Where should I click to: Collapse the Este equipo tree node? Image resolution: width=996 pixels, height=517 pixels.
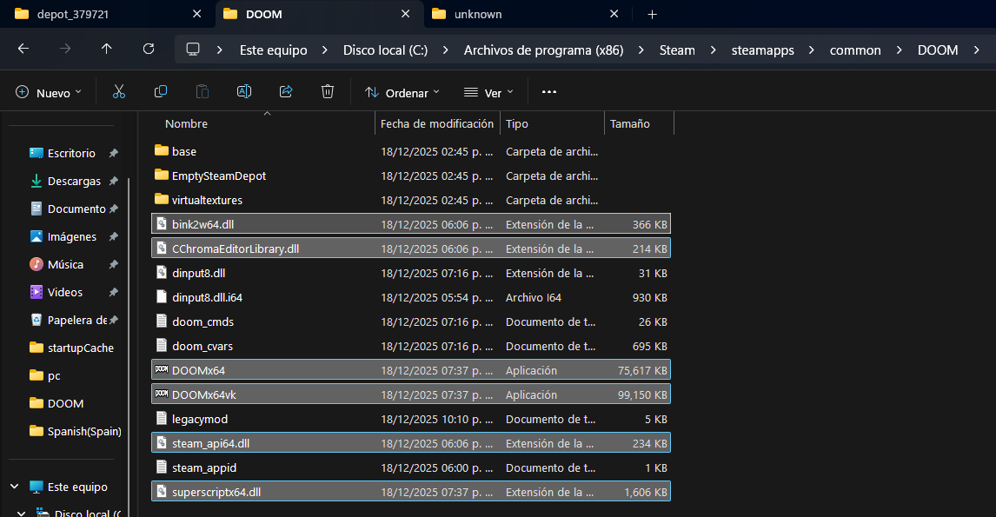pyautogui.click(x=15, y=487)
